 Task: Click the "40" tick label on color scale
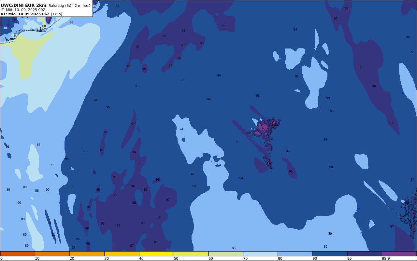click(141, 258)
